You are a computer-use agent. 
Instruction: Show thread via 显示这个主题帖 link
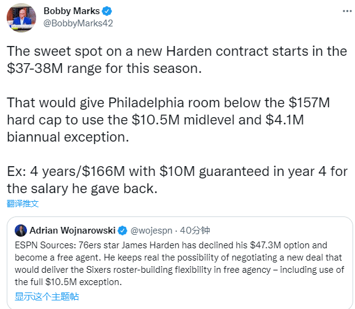point(47,296)
